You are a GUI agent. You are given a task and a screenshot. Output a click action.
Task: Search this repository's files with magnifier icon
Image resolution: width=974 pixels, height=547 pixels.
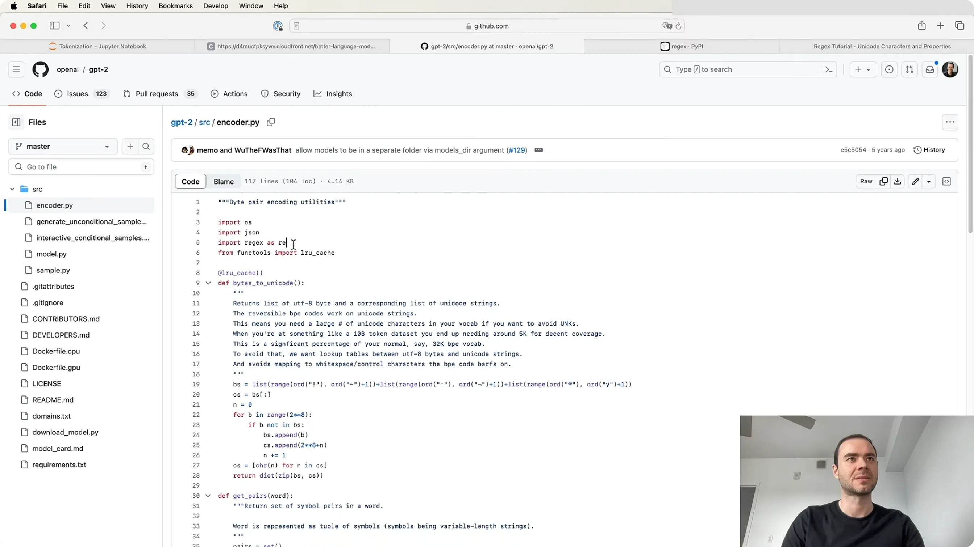(x=146, y=147)
